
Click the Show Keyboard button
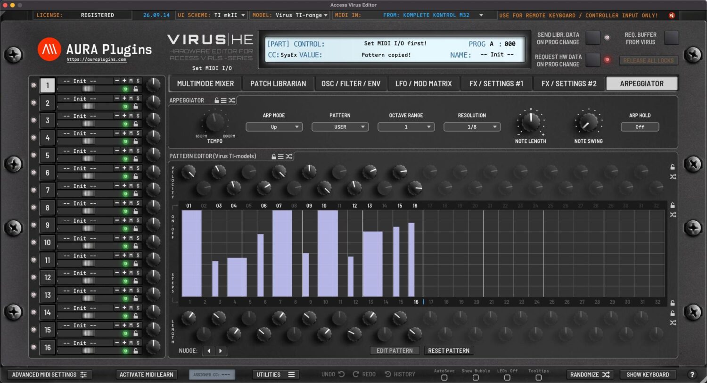coord(648,375)
